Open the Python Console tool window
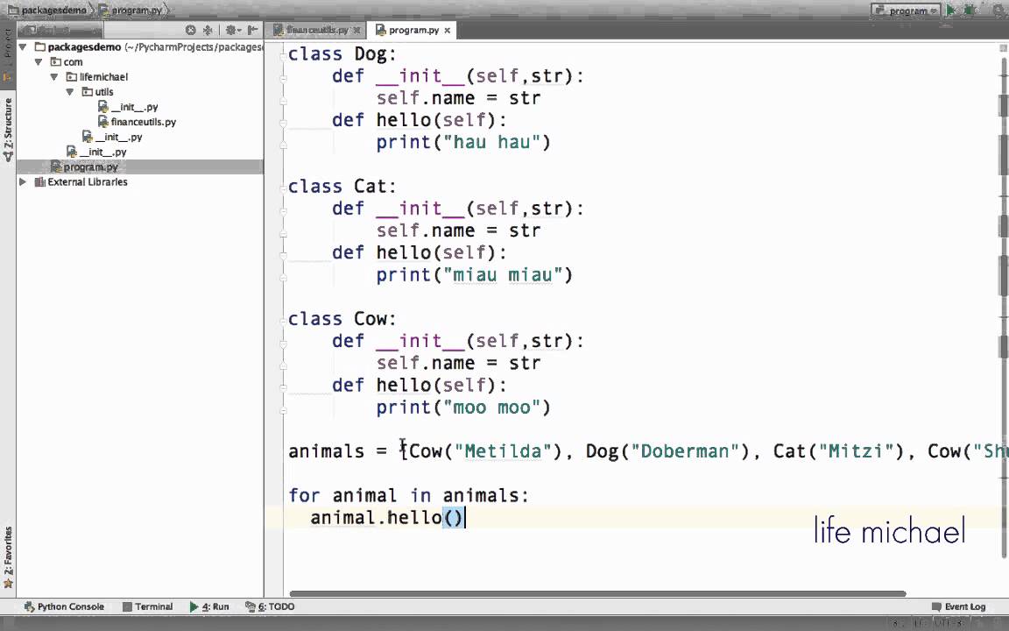This screenshot has width=1009, height=631. click(64, 606)
